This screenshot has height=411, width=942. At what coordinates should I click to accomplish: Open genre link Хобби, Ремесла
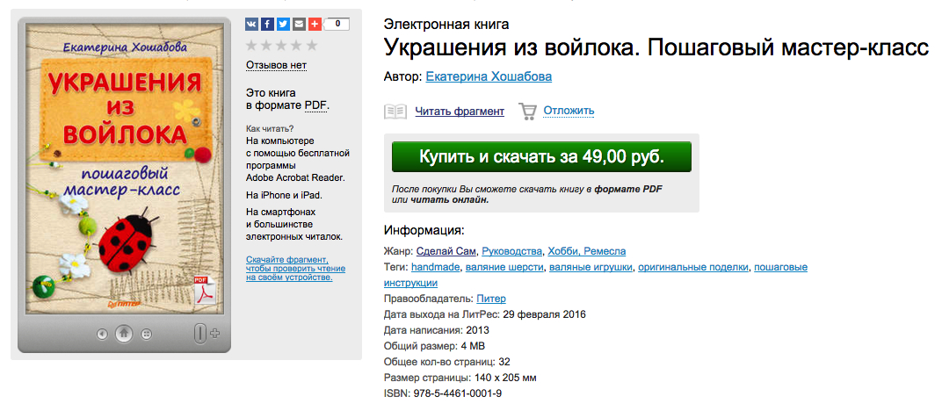[x=588, y=251]
